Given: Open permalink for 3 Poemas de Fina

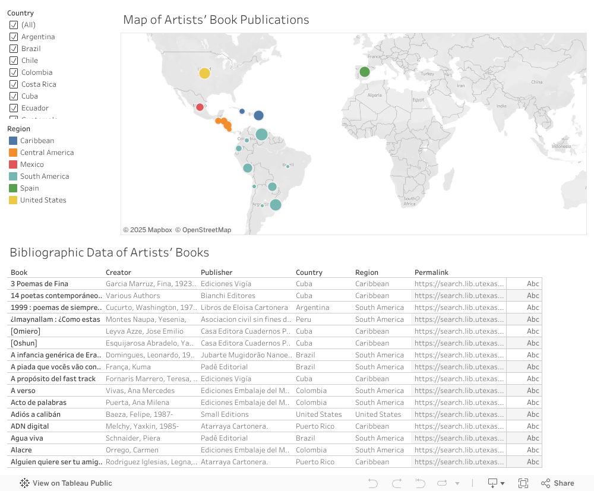Looking at the screenshot, I should (460, 284).
